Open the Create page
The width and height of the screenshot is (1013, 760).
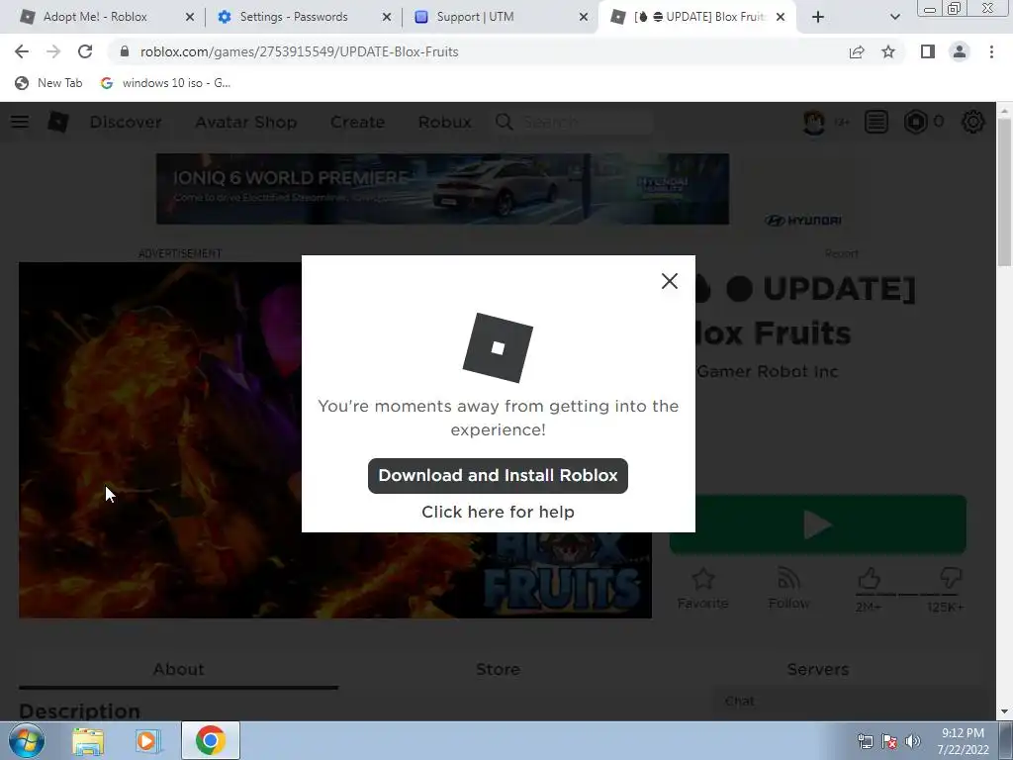click(x=357, y=122)
